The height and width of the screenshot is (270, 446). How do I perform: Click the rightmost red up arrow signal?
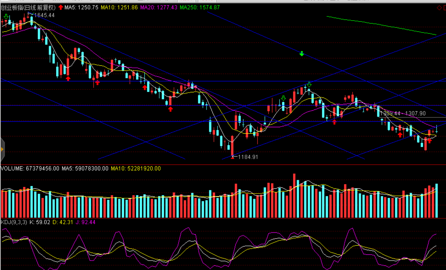429,141
